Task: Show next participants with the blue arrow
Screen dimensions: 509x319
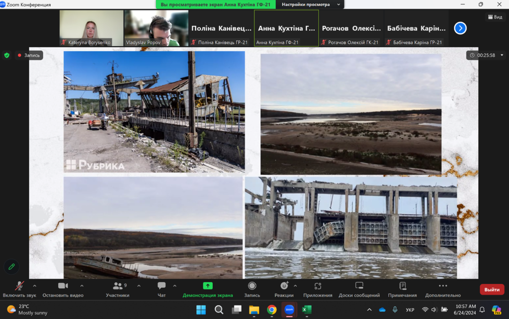Action: tap(460, 28)
